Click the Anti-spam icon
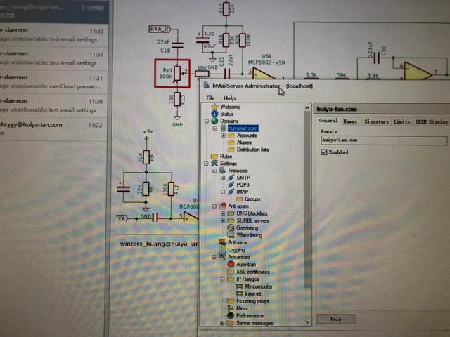 click(223, 206)
